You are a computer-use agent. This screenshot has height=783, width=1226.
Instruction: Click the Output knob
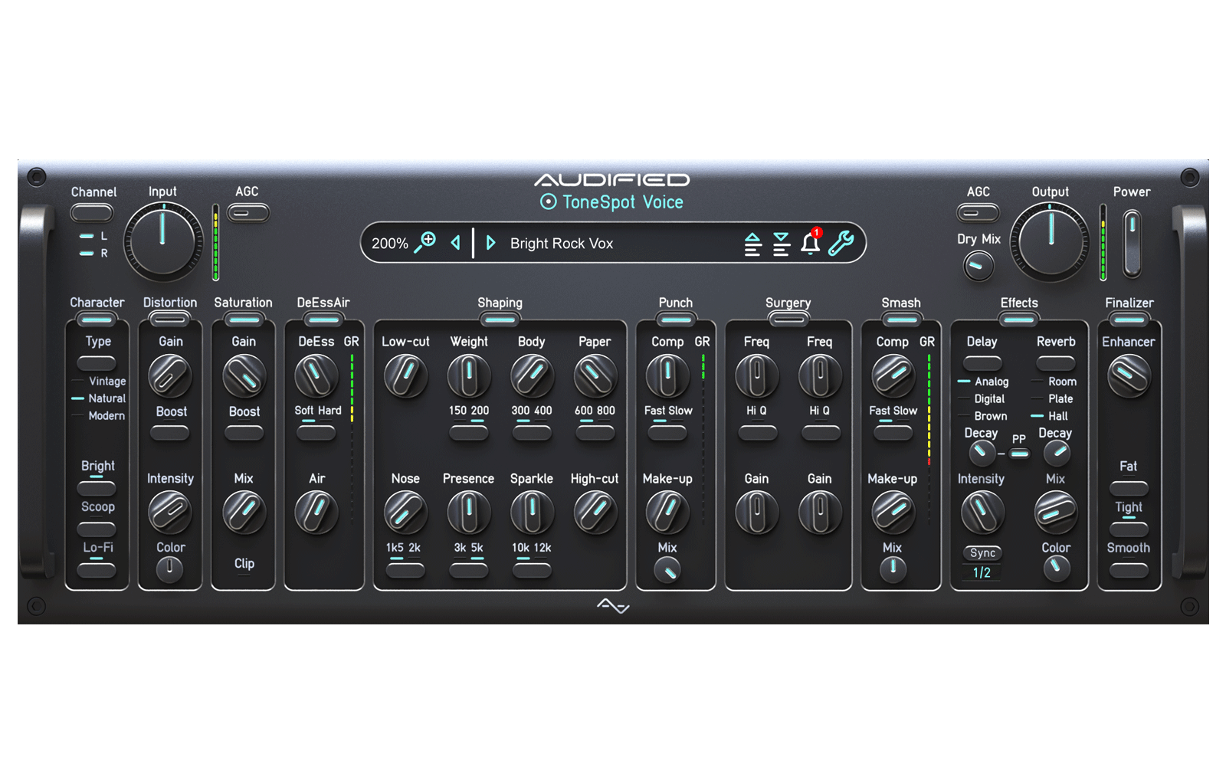click(x=1050, y=241)
